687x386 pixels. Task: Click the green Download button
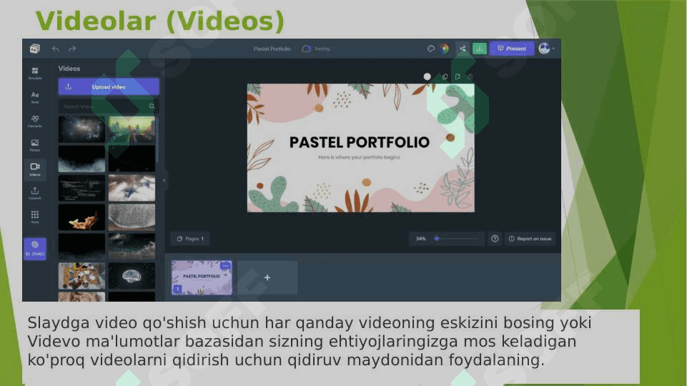[480, 49]
